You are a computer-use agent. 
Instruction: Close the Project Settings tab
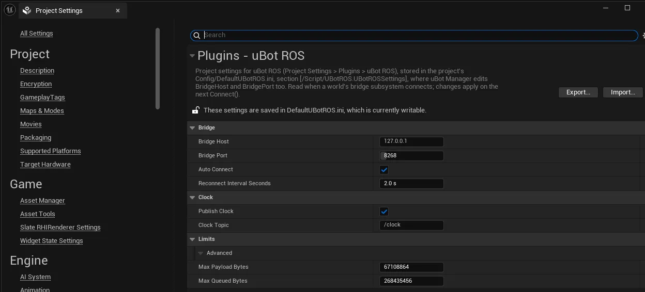118,10
